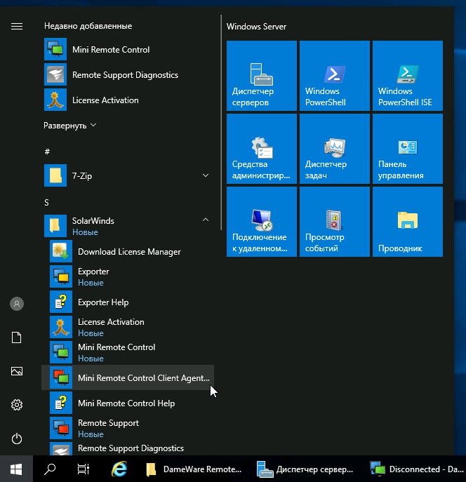Open Mini Remote Control Help
This screenshot has height=482, width=466.
tap(128, 403)
